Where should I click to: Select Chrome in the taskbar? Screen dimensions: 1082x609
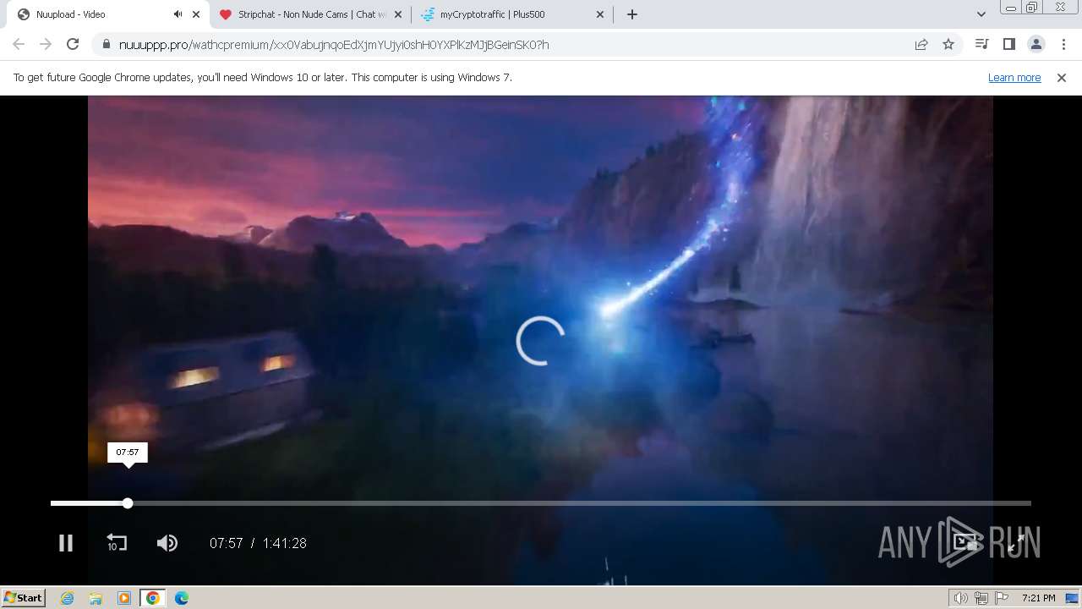click(x=152, y=598)
